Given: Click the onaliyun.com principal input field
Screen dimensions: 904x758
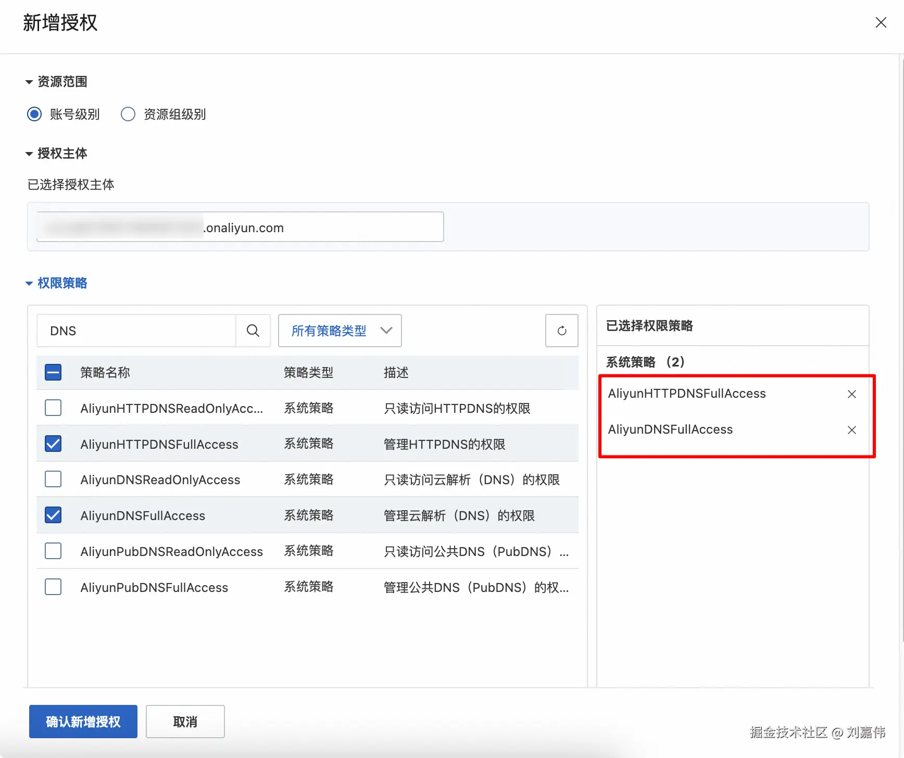Looking at the screenshot, I should click(240, 227).
